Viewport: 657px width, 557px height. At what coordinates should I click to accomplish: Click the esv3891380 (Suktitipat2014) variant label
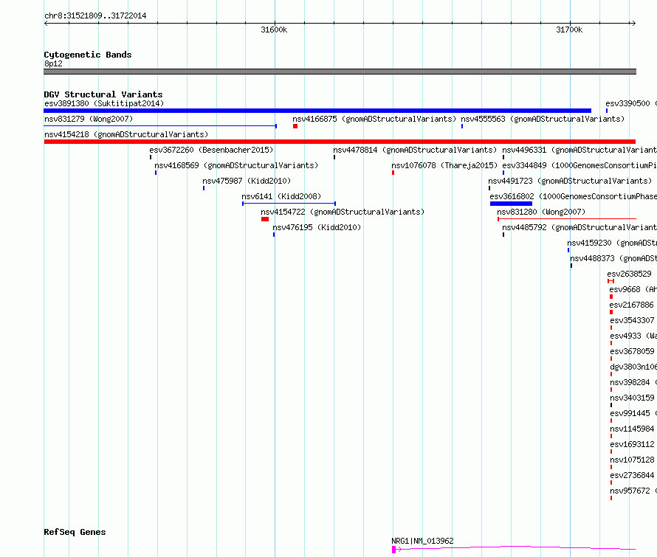(x=104, y=103)
